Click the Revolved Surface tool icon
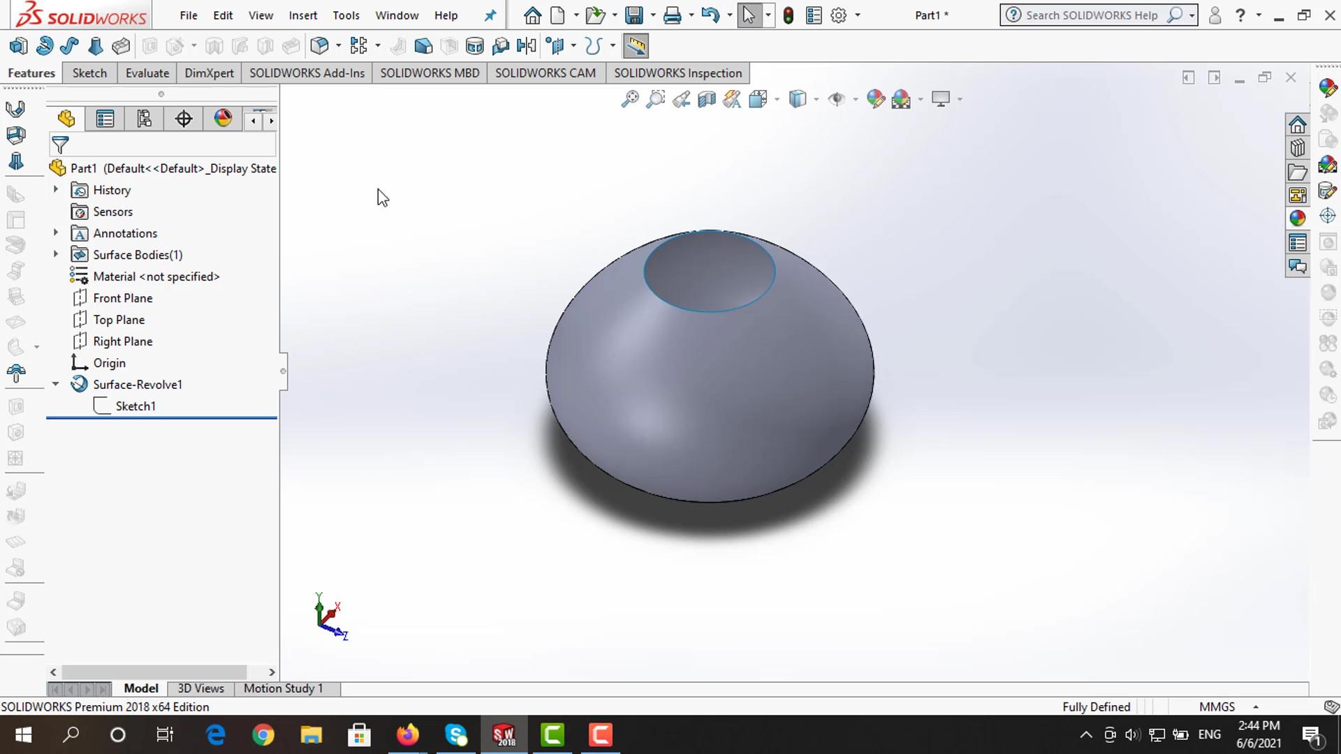The image size is (1341, 754). coord(45,46)
